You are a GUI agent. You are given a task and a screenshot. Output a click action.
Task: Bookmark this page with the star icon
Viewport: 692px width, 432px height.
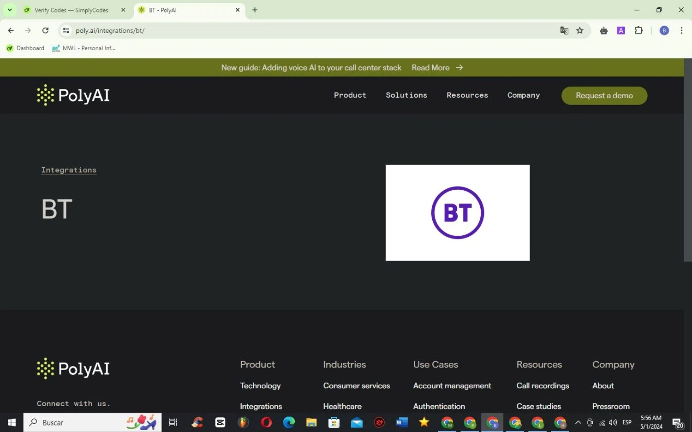click(x=580, y=30)
